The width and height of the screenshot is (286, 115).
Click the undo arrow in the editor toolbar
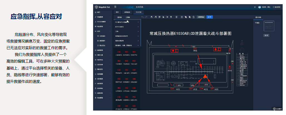[x=143, y=17]
